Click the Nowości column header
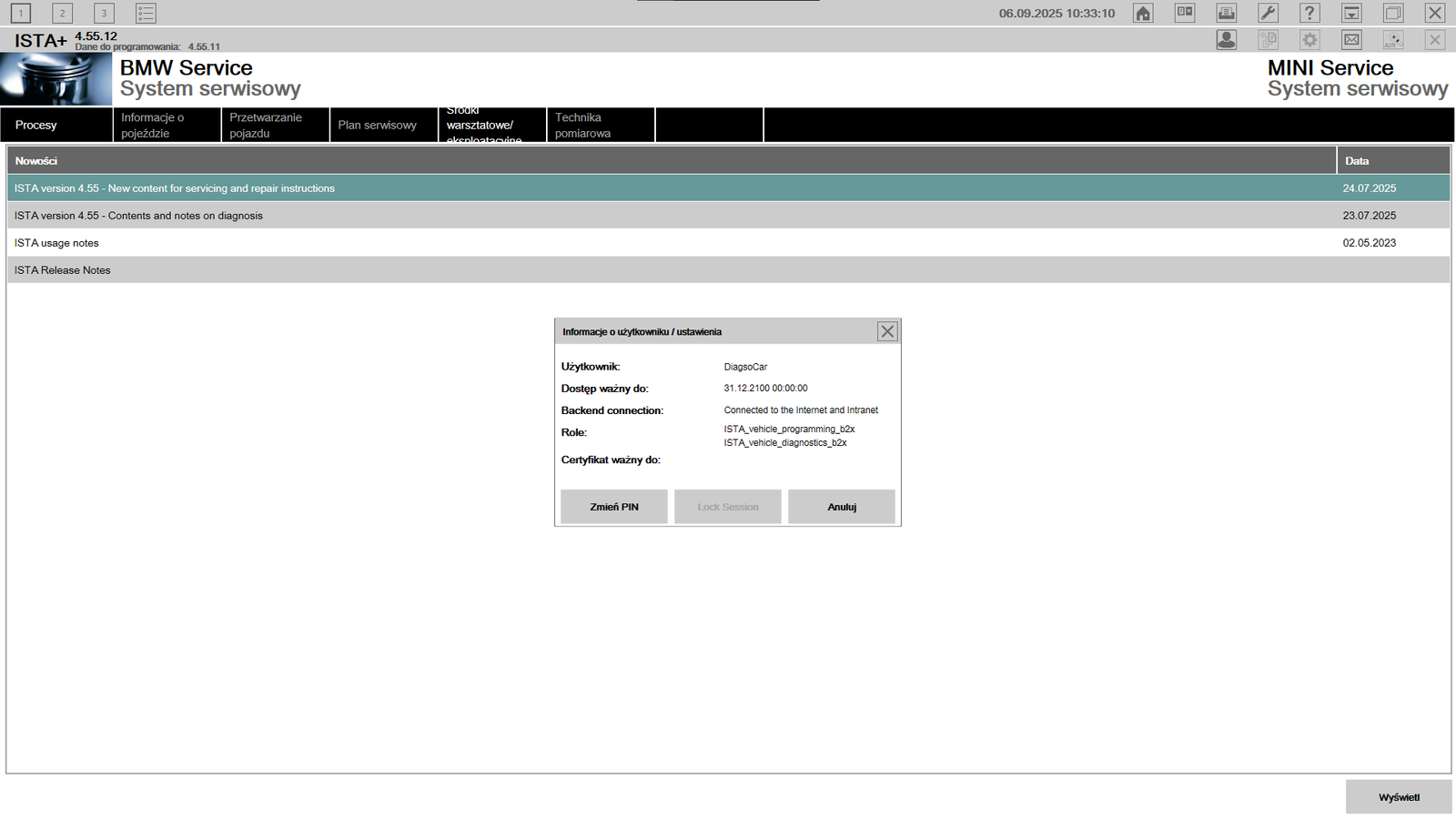Image resolution: width=1456 pixels, height=819 pixels. tap(672, 160)
